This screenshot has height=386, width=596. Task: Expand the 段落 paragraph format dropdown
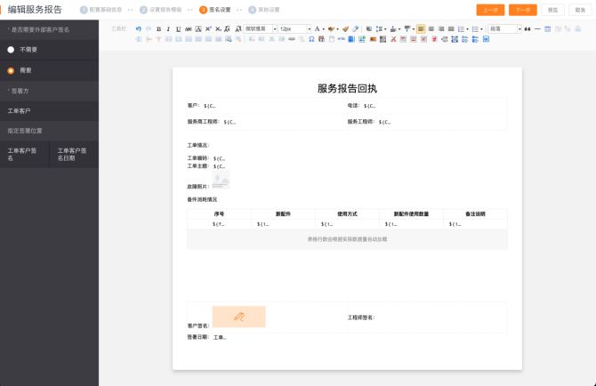(503, 28)
